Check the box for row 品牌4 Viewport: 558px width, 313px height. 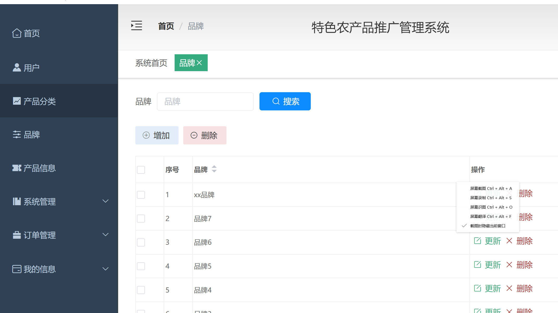click(141, 290)
